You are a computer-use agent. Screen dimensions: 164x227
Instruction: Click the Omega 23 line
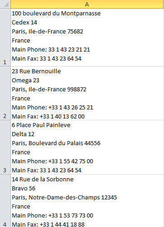pyautogui.click(x=25, y=80)
